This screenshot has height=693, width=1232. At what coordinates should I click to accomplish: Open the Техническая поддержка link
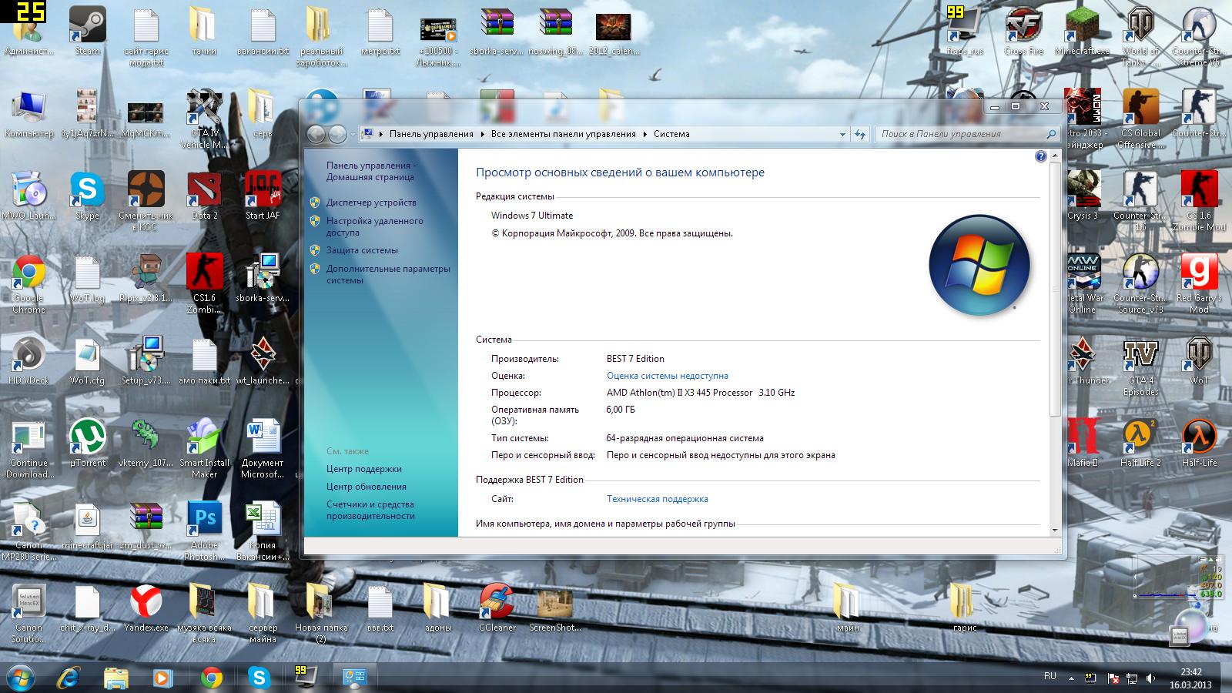[x=657, y=499]
